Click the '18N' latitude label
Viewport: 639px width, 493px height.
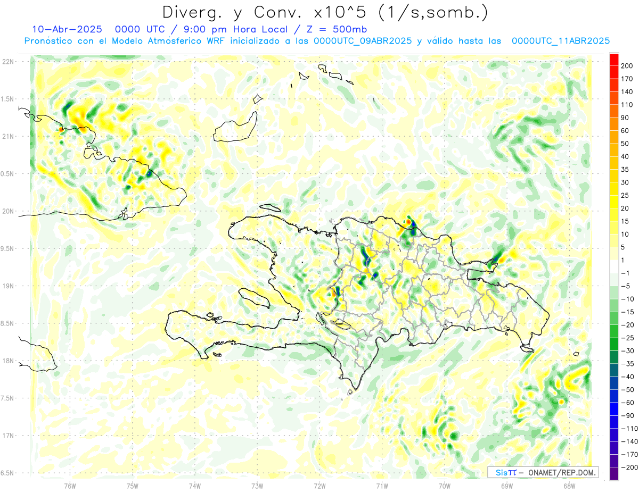click(x=8, y=361)
